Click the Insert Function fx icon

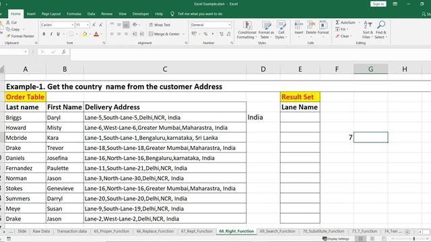tap(64, 52)
